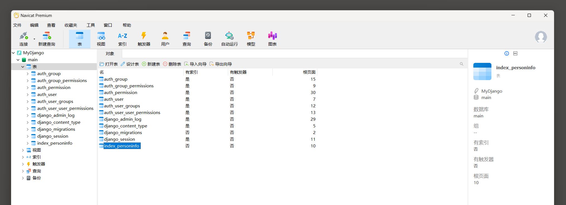Open the 工具 menu
This screenshot has height=205, width=566.
point(91,25)
